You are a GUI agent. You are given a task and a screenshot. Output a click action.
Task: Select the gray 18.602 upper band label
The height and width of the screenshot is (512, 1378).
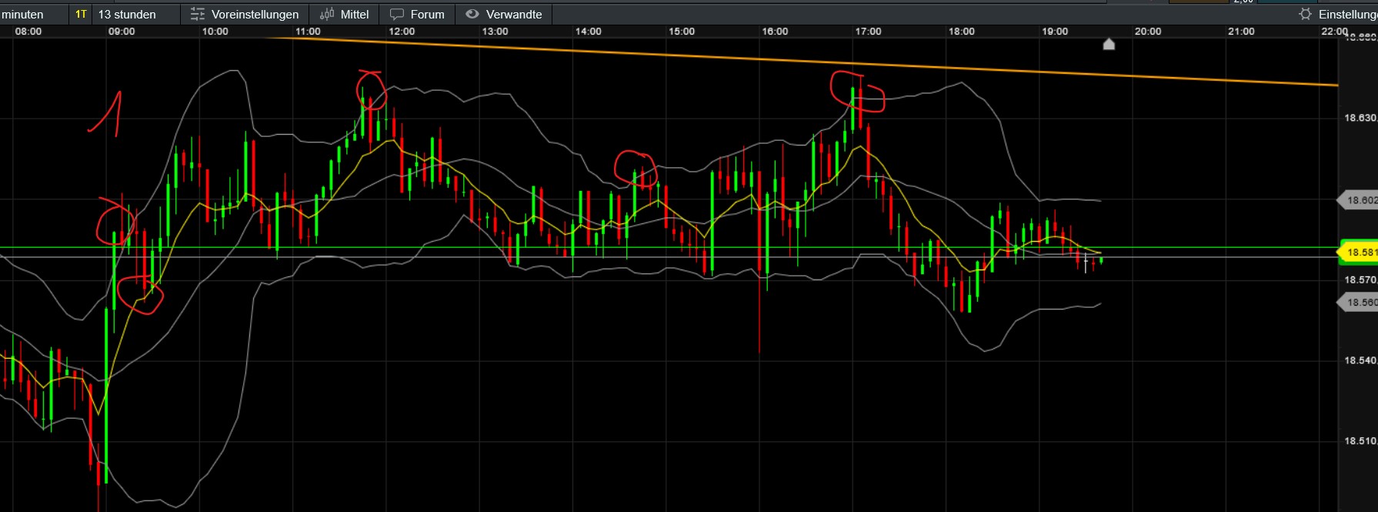pyautogui.click(x=1360, y=200)
